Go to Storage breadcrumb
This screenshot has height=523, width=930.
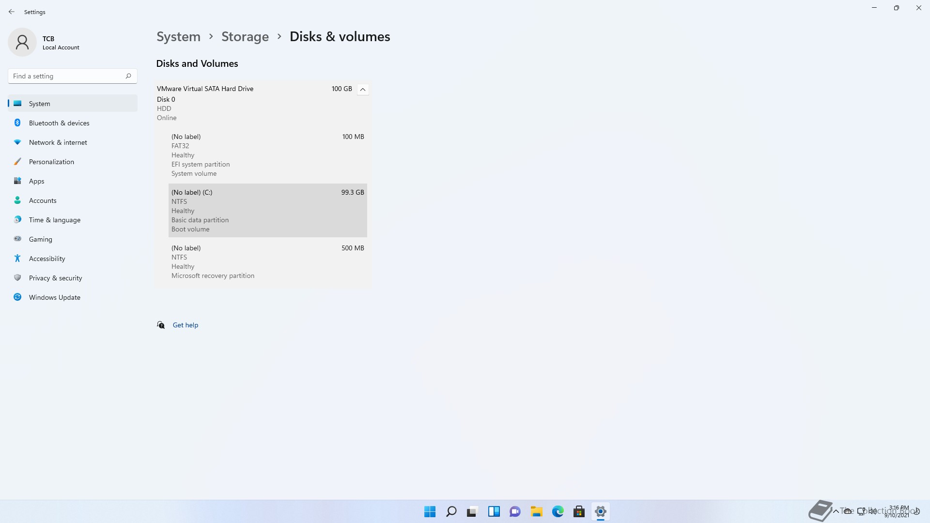[245, 37]
